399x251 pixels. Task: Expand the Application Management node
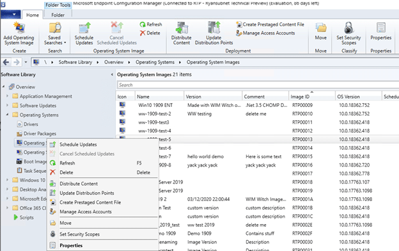tap(8, 96)
